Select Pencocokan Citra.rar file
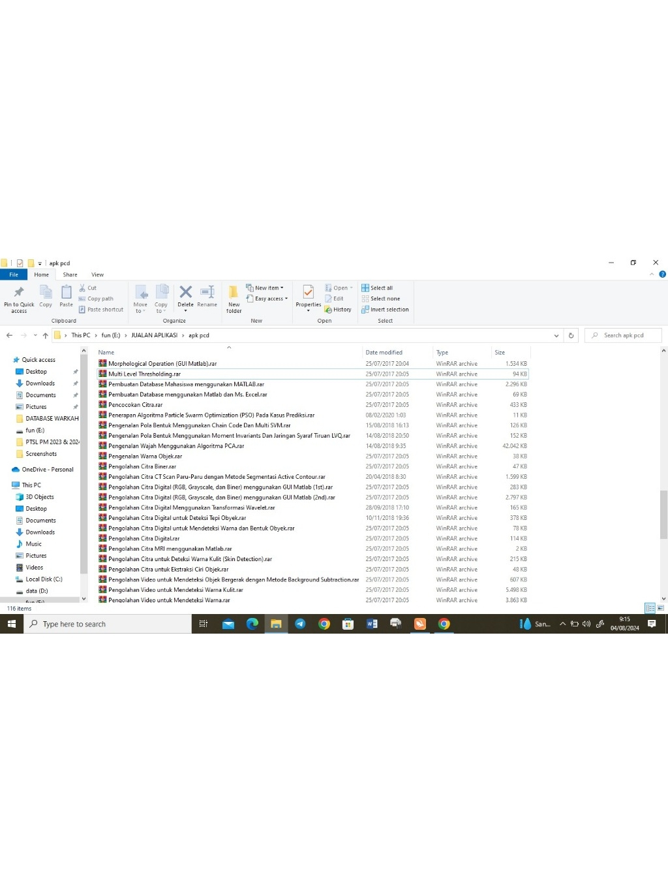The width and height of the screenshot is (668, 891). (x=312, y=404)
